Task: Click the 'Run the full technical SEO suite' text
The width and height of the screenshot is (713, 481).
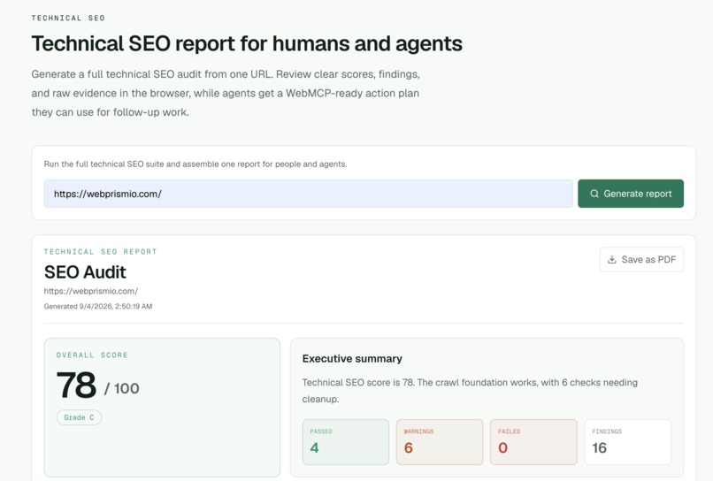Action: [195, 164]
